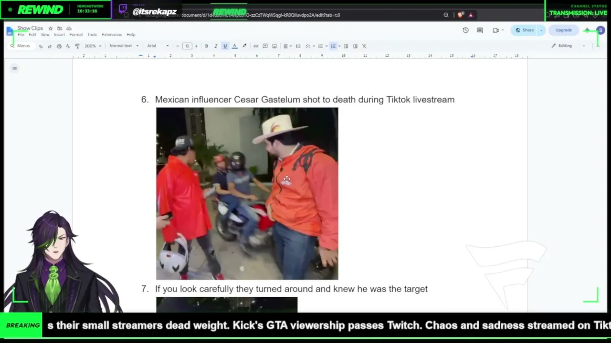The image size is (611, 343).
Task: Clear formatting on the selected text
Action: click(x=364, y=46)
